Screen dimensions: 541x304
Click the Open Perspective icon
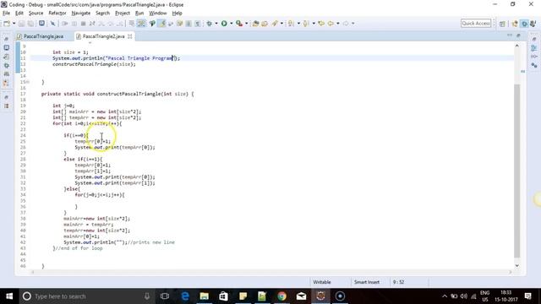tap(502, 24)
